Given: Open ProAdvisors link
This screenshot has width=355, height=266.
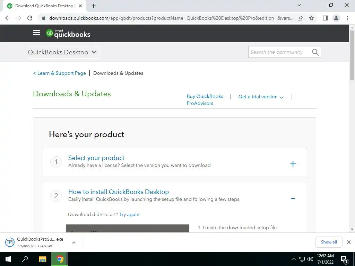Looking at the screenshot, I should tap(200, 103).
